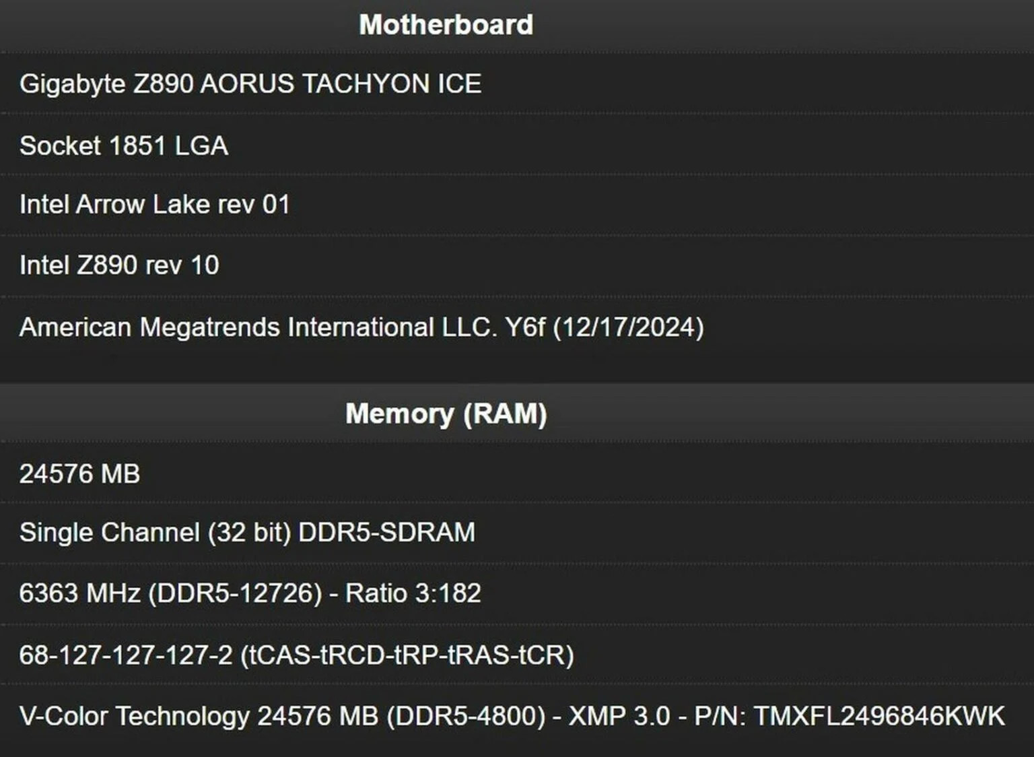Click the (DDR5-4800) module speed text
Viewport: 1034px width, 757px height.
point(466,716)
